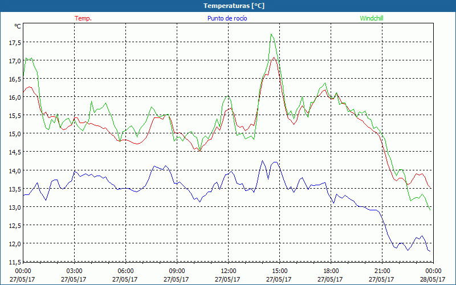
Task: Click the "13,5" y-axis value
Action: (x=15, y=189)
